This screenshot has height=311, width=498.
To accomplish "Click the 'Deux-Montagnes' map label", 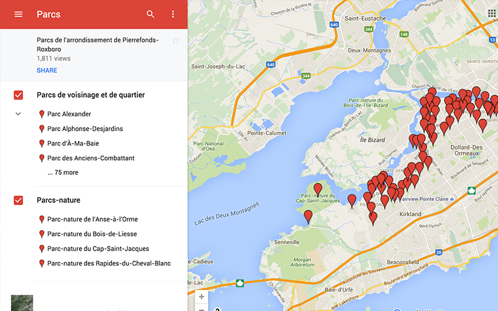I will [x=369, y=50].
